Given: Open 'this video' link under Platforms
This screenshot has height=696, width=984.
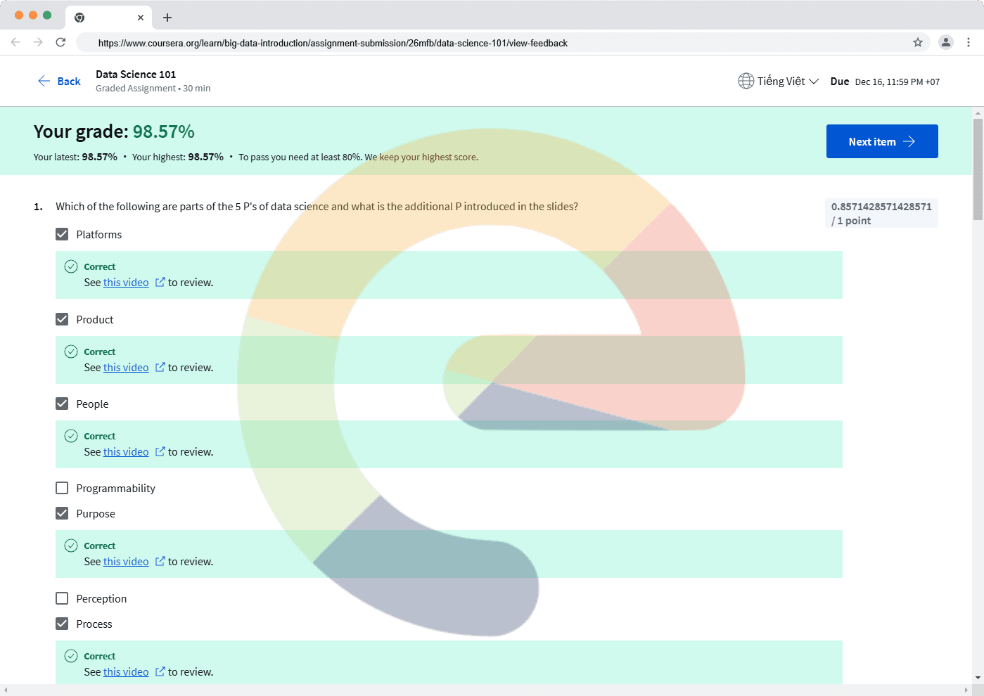Looking at the screenshot, I should pyautogui.click(x=126, y=283).
